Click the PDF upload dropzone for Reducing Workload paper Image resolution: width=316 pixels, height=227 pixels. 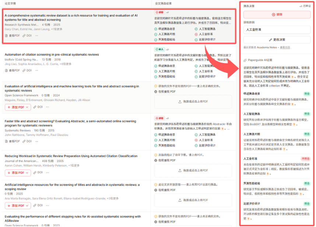[x=193, y=171]
